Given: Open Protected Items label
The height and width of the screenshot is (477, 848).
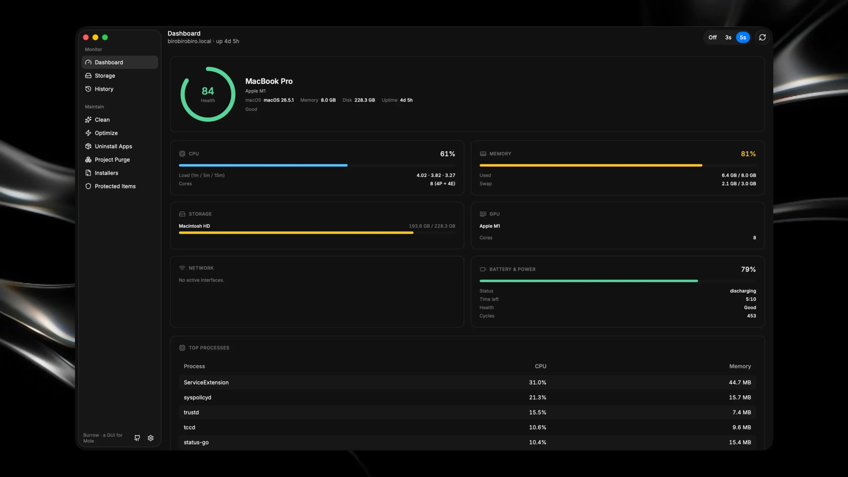Looking at the screenshot, I should pos(115,186).
